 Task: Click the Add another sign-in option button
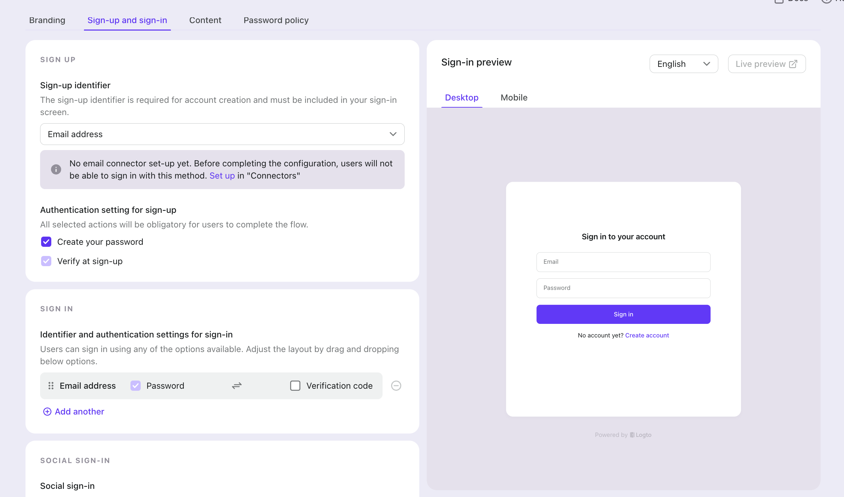click(x=73, y=411)
